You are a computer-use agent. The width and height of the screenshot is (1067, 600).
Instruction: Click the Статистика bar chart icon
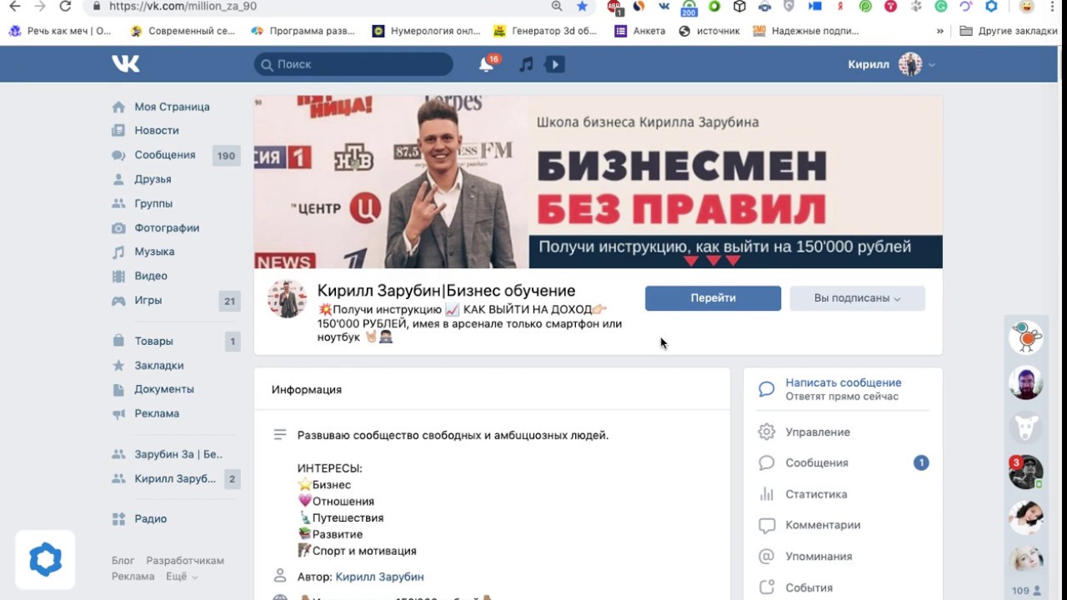pyautogui.click(x=766, y=494)
